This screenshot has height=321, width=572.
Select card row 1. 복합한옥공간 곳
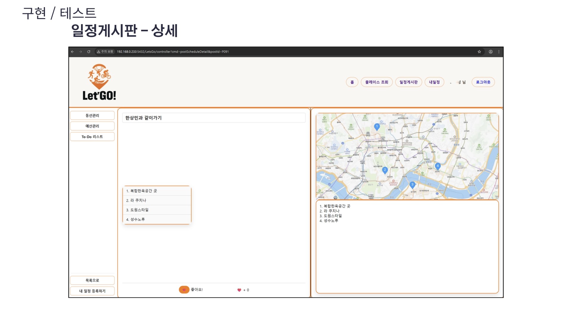point(157,191)
